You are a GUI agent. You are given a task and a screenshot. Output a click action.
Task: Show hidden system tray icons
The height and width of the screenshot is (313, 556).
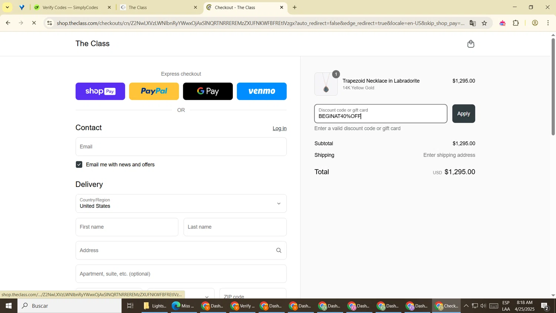click(x=466, y=306)
